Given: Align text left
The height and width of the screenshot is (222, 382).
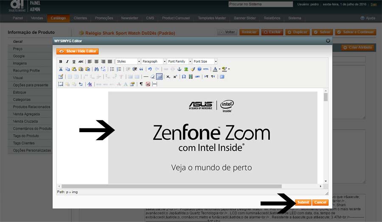Looking at the screenshot, I should point(90,61).
